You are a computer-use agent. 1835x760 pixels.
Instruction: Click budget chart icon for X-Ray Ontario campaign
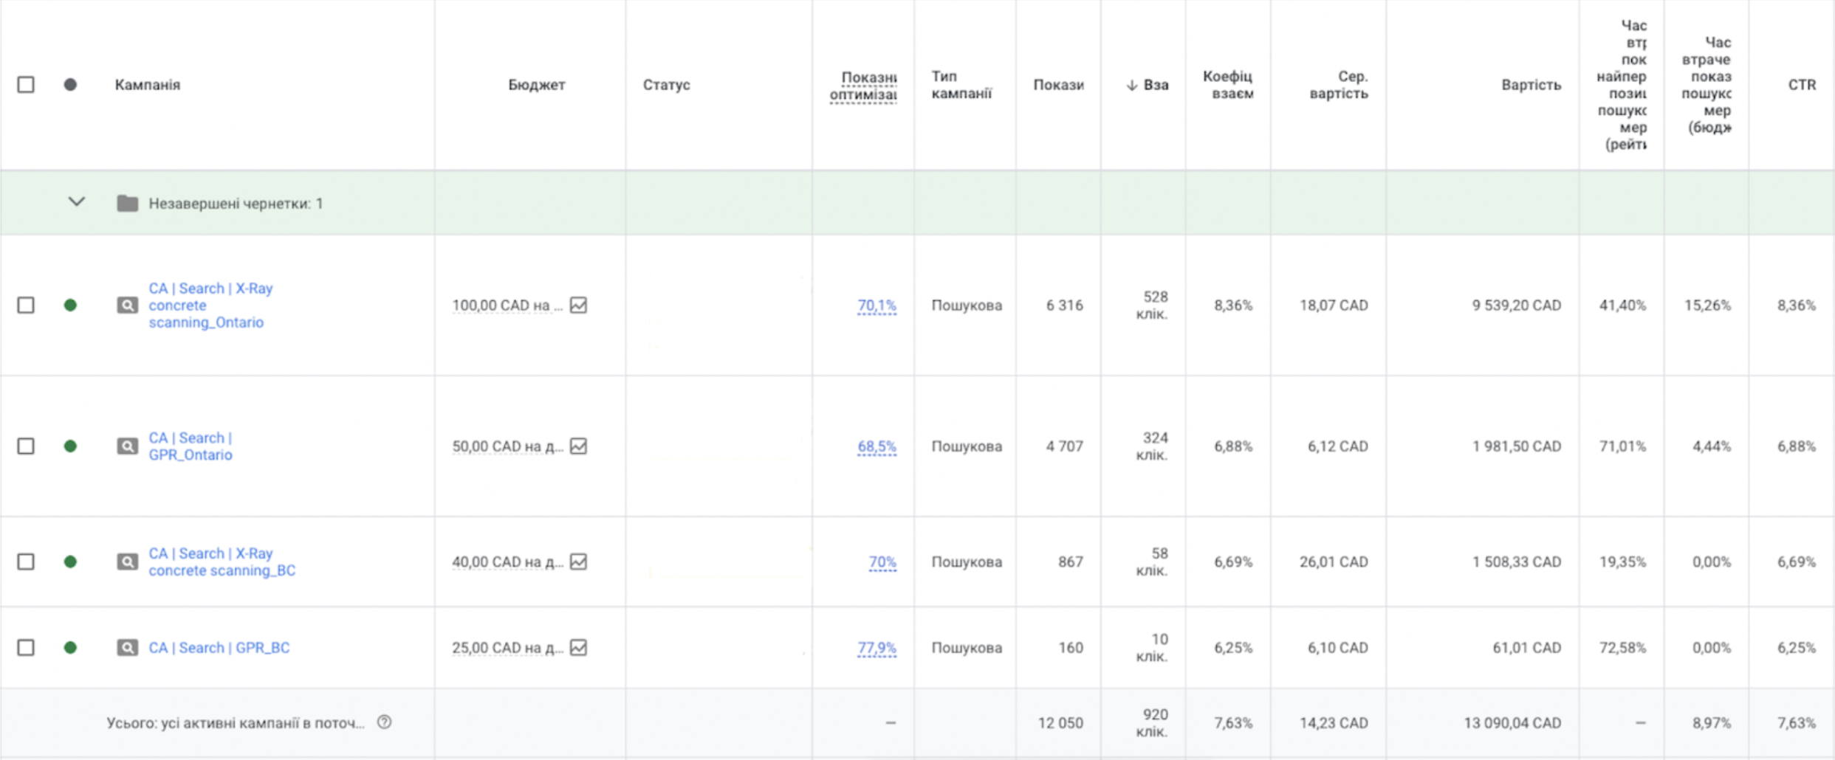[578, 305]
